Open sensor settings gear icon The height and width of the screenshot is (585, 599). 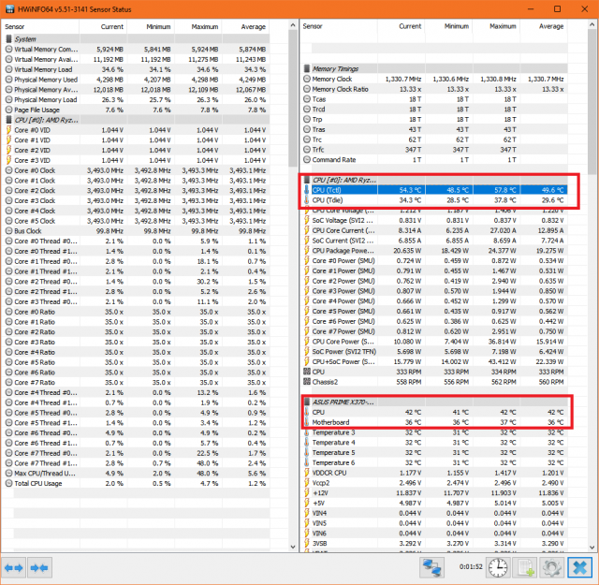pos(551,568)
